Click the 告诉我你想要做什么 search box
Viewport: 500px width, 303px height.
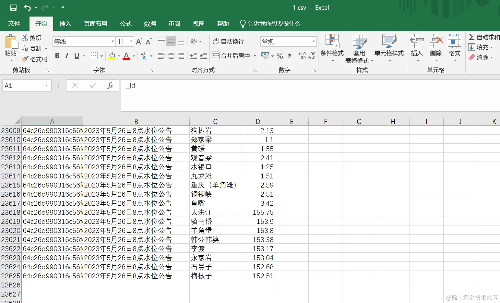tap(270, 24)
